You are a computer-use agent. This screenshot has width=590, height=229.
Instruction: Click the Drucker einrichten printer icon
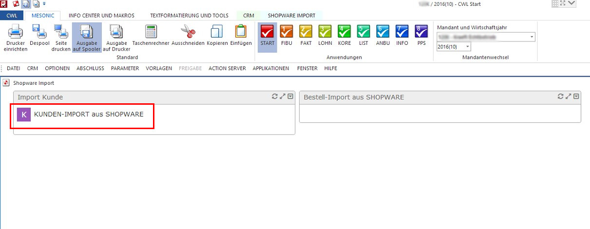[x=16, y=32]
